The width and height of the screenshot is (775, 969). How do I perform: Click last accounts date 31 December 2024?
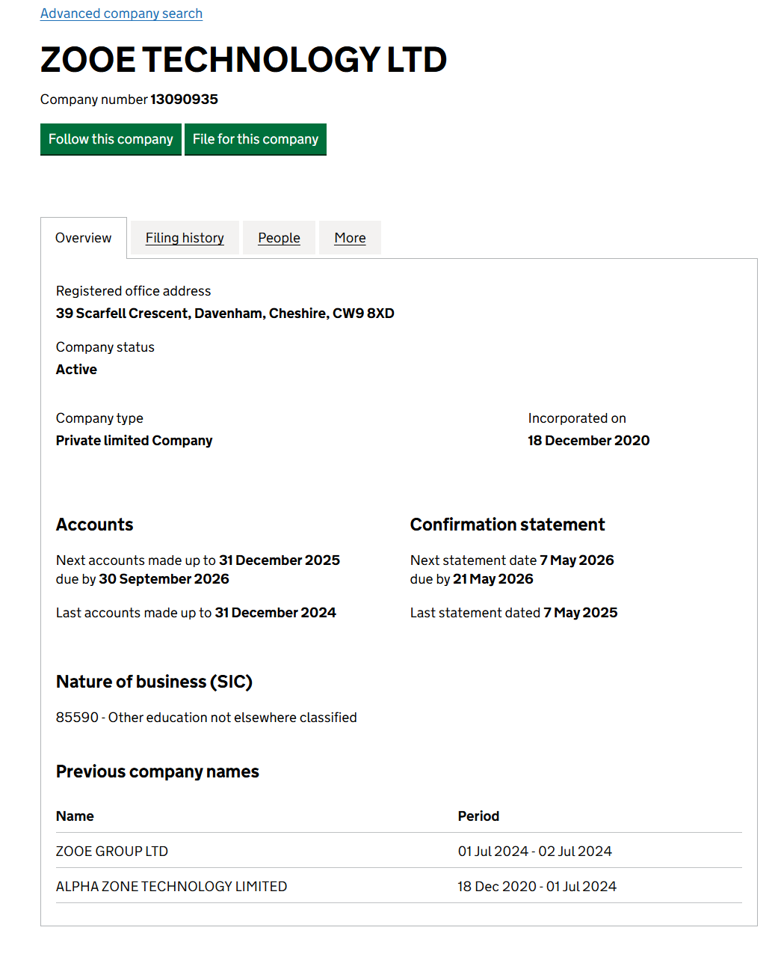276,613
